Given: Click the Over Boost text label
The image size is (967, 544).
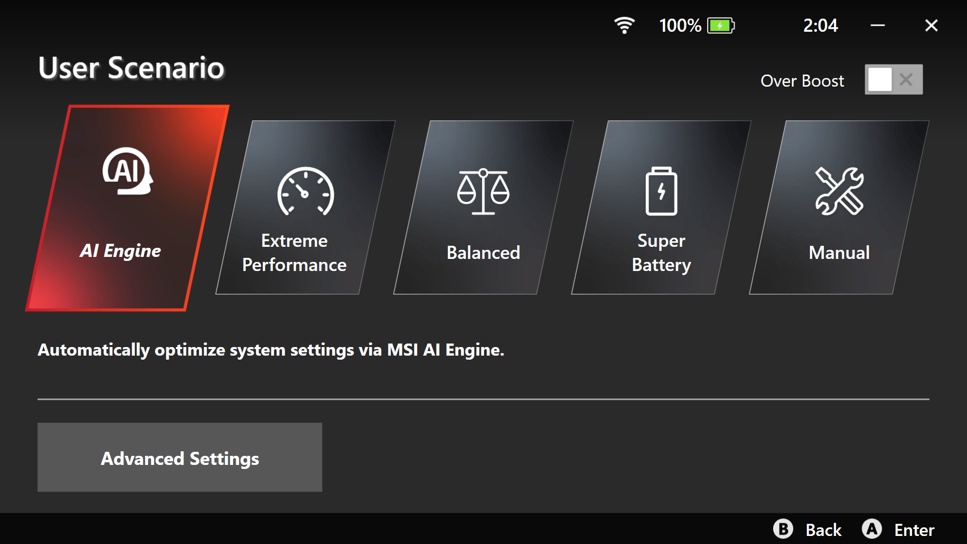Looking at the screenshot, I should click(x=802, y=81).
